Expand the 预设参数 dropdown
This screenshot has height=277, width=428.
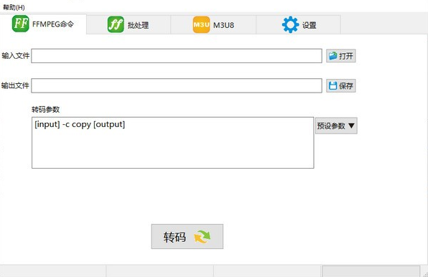336,126
